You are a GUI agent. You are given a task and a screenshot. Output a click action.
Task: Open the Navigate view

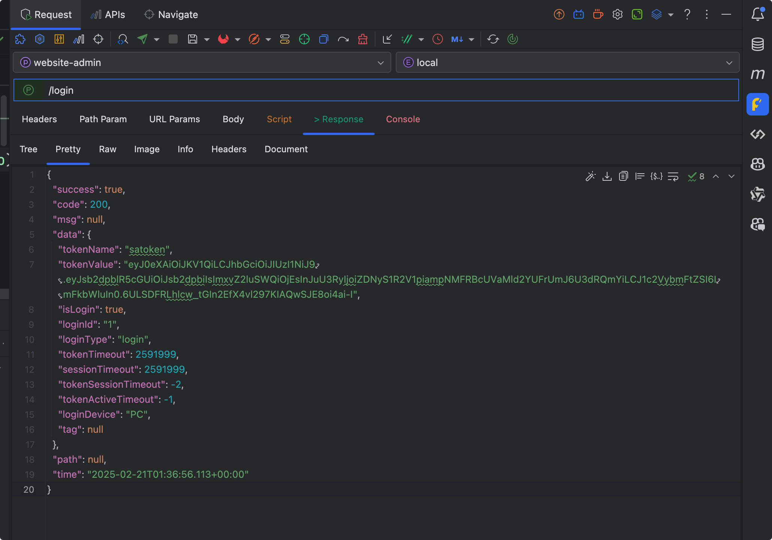171,15
